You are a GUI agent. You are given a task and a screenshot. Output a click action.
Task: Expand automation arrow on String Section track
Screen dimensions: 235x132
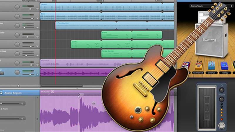(x=37, y=55)
